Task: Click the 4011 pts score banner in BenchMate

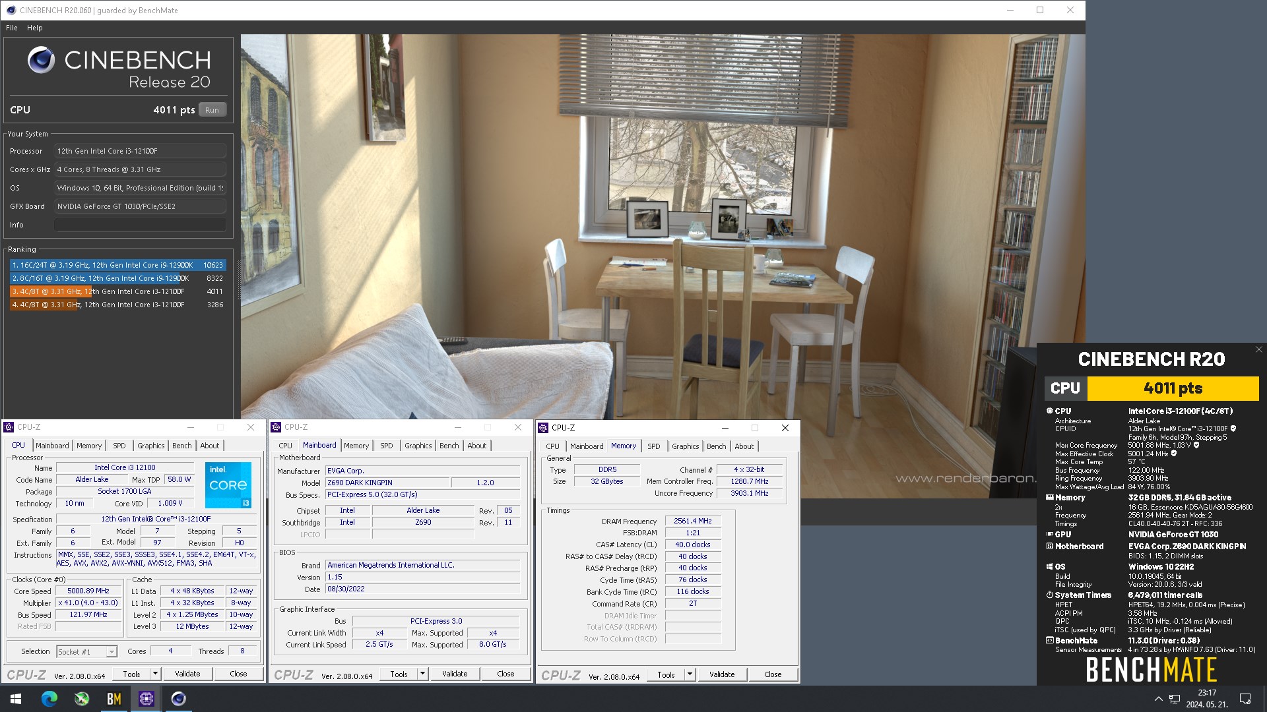Action: (x=1173, y=388)
